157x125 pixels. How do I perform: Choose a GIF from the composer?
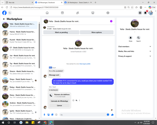click(x=56, y=115)
